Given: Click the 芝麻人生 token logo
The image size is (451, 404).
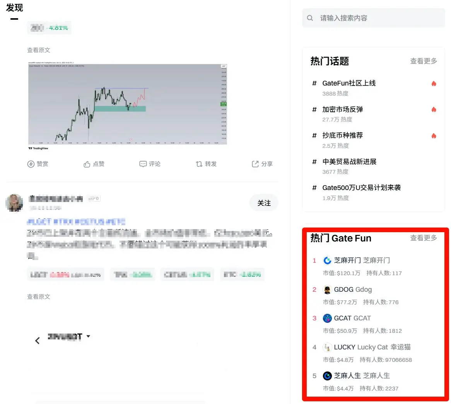Looking at the screenshot, I should click(327, 376).
